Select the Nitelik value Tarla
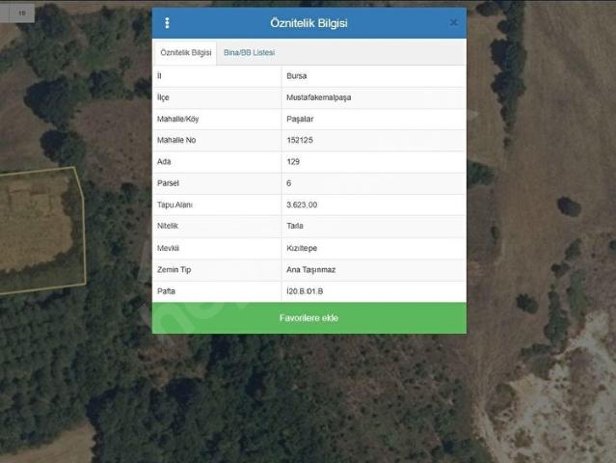 295,226
